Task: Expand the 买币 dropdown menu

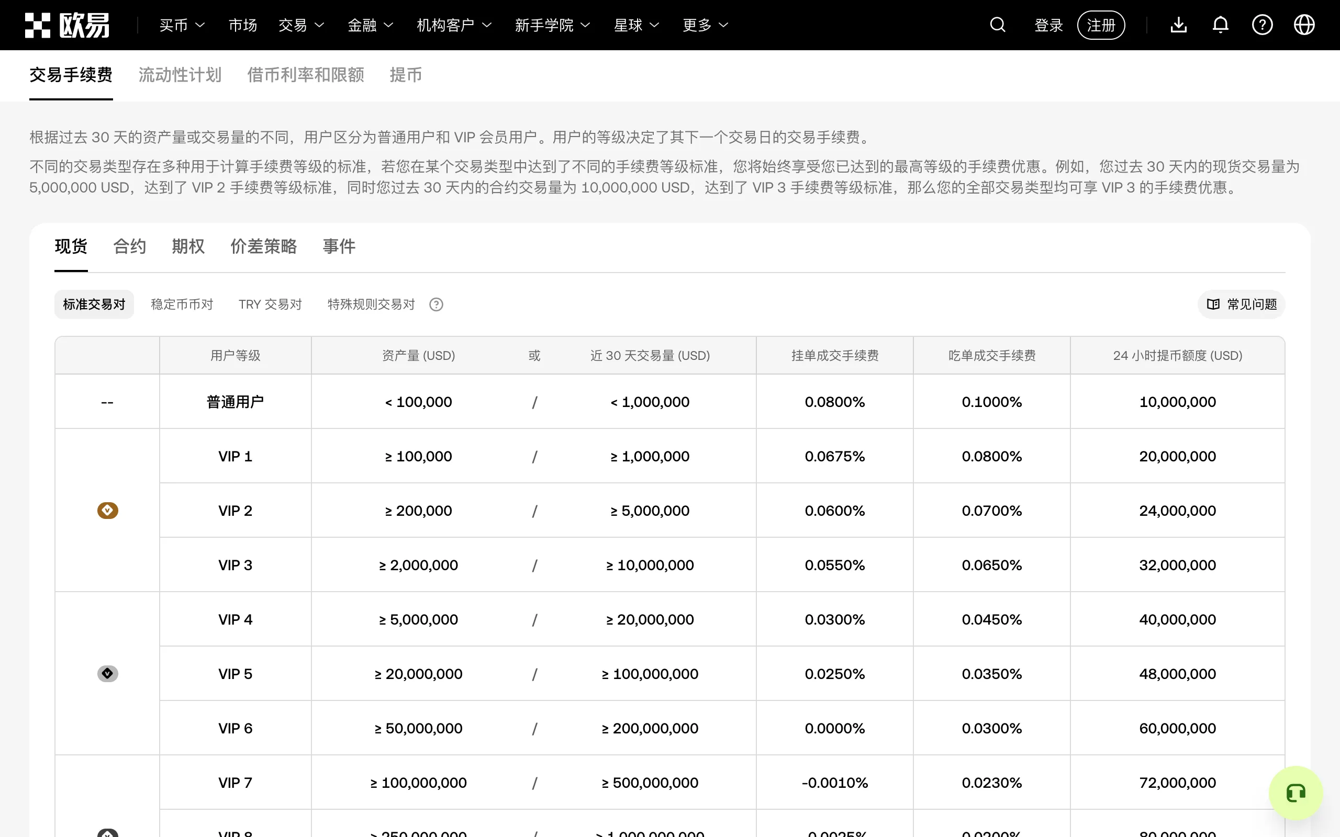Action: (x=182, y=25)
